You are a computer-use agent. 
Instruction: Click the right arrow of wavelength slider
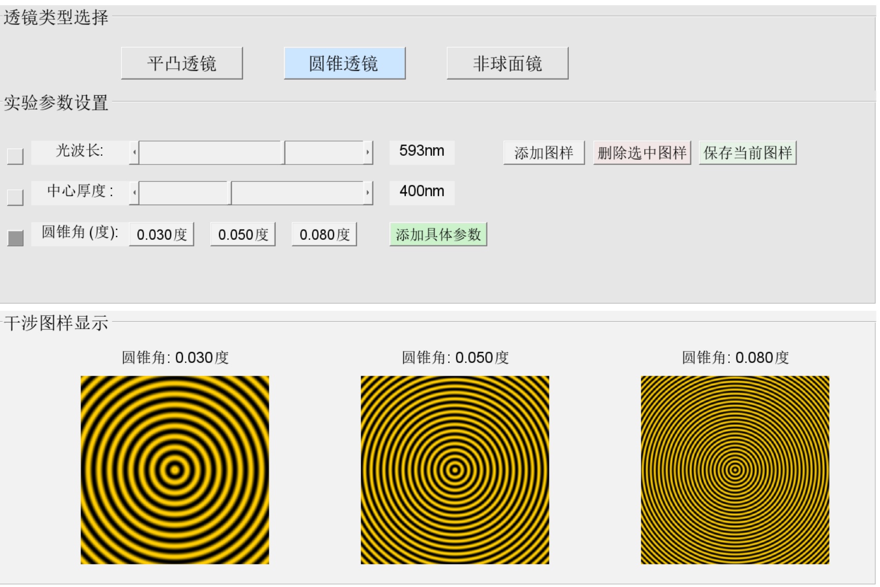tap(368, 153)
